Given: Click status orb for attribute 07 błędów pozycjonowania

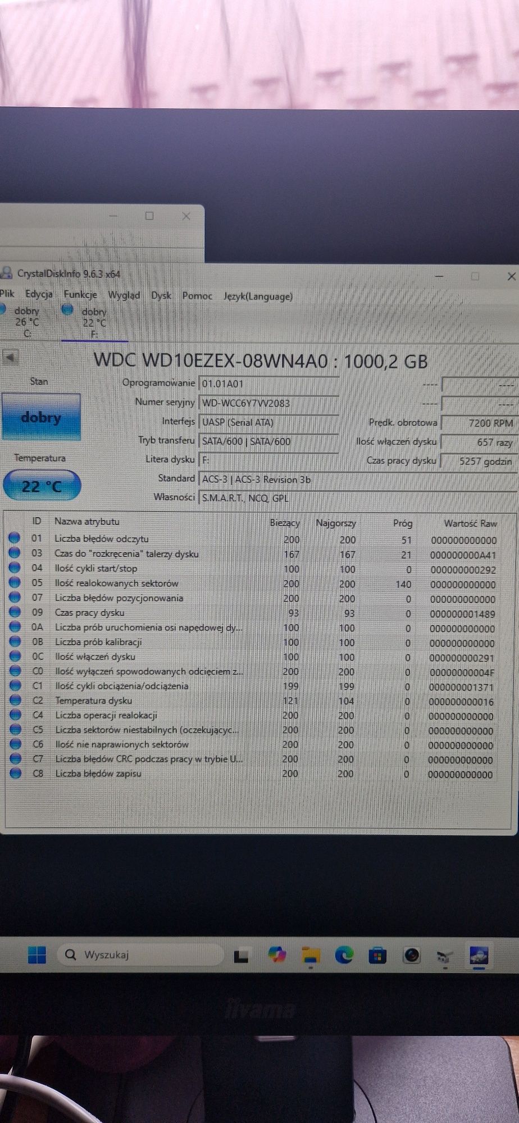Looking at the screenshot, I should 15,597.
